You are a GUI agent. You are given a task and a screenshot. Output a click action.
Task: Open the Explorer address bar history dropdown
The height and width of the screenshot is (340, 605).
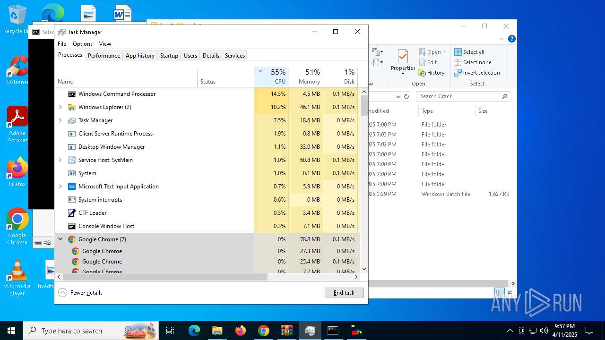(x=398, y=96)
